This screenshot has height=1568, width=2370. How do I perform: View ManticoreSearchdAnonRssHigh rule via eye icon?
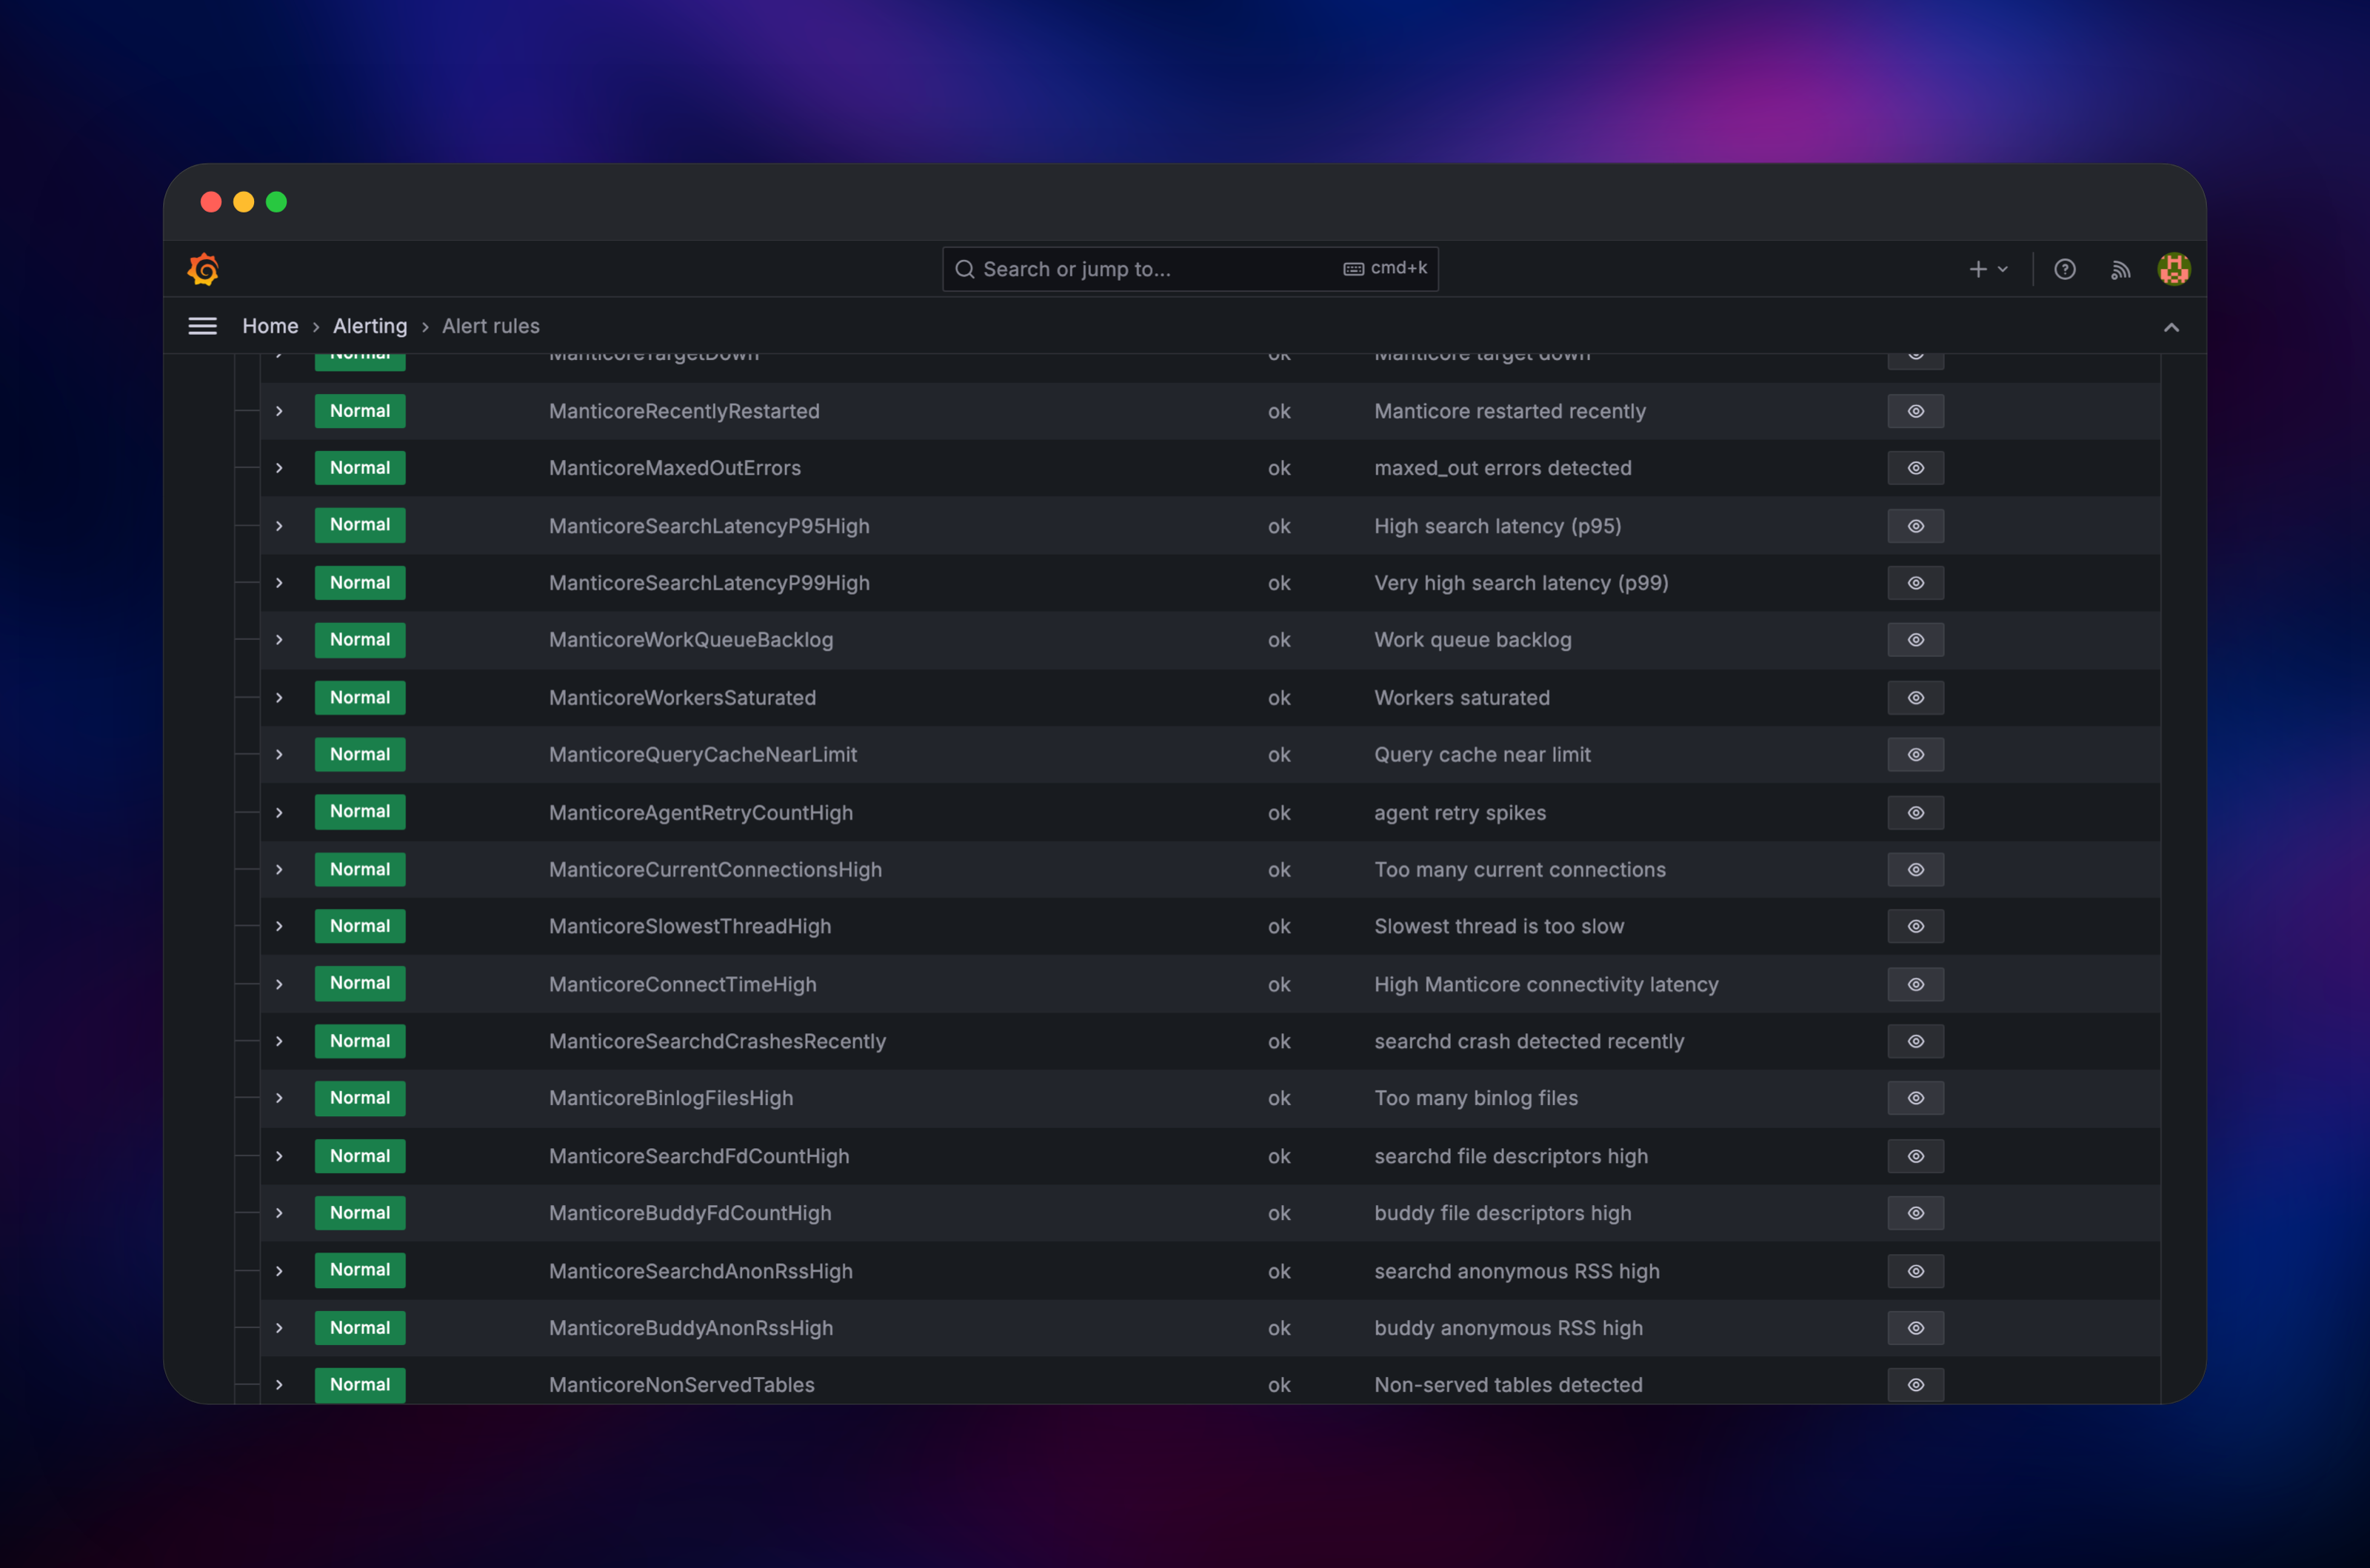[1915, 1271]
